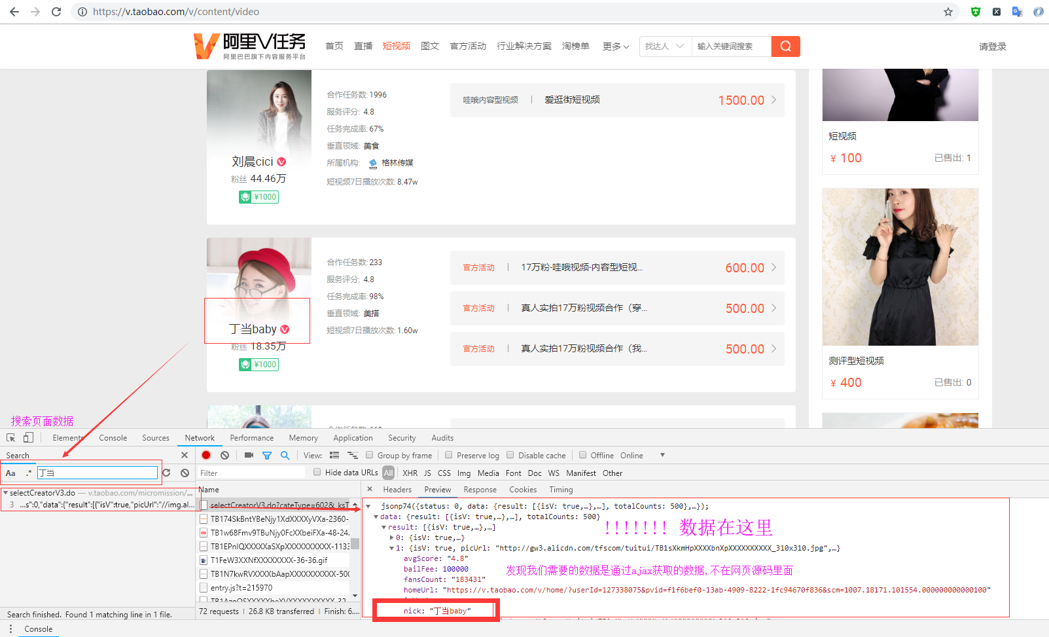Collapse the jsonp74 root object
1049x637 pixels.
(x=368, y=506)
